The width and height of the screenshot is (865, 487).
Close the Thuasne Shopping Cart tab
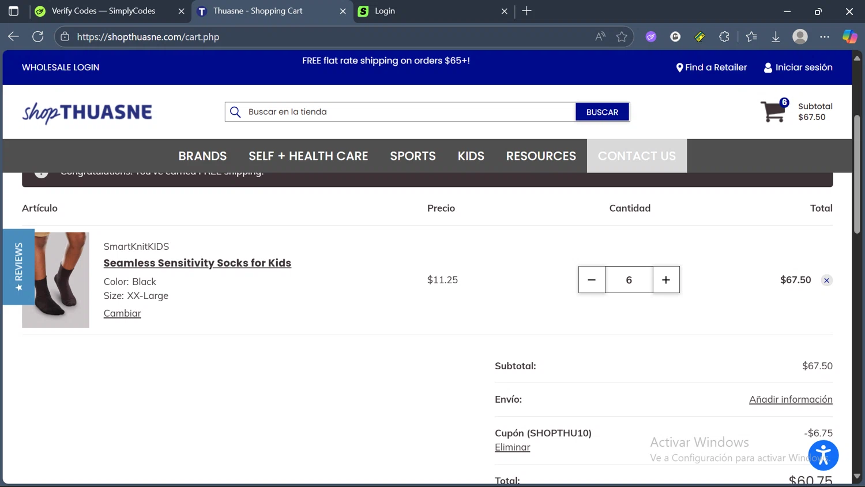[343, 11]
